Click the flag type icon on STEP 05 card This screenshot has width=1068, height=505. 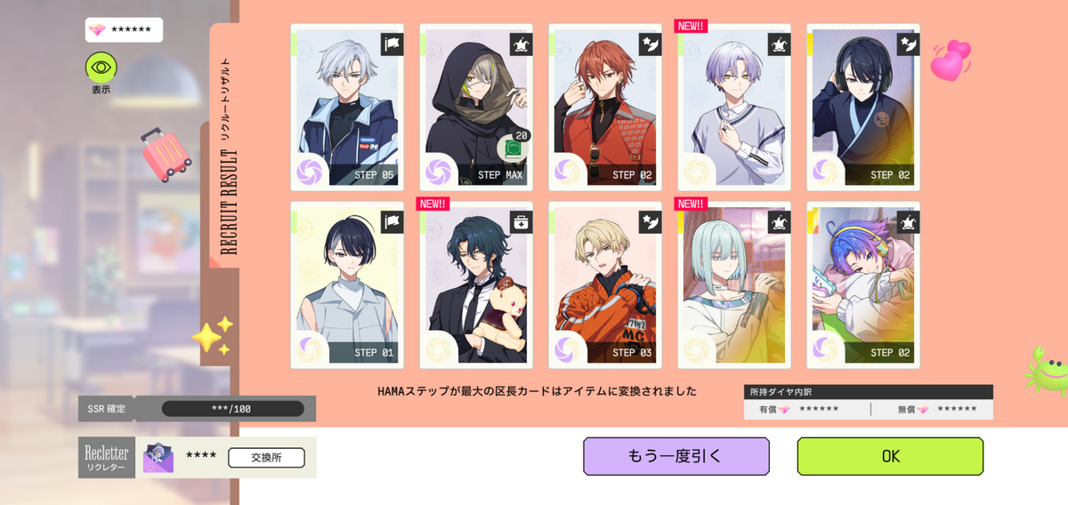[x=392, y=44]
